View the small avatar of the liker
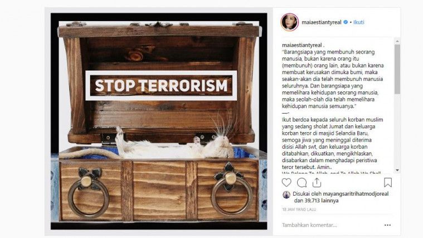The width and height of the screenshot is (423, 238). click(x=286, y=195)
